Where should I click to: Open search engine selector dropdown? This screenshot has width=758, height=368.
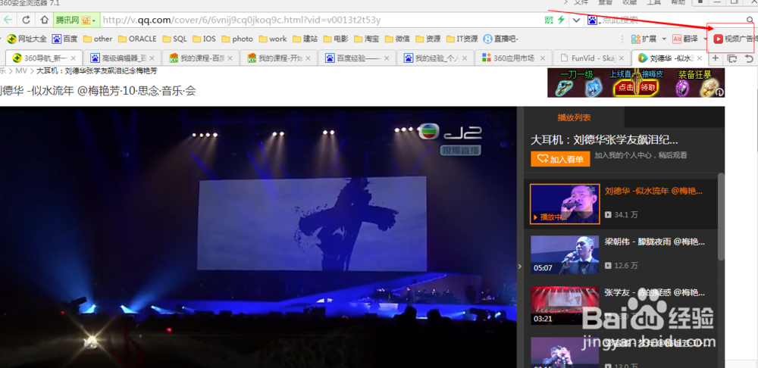pyautogui.click(x=594, y=20)
